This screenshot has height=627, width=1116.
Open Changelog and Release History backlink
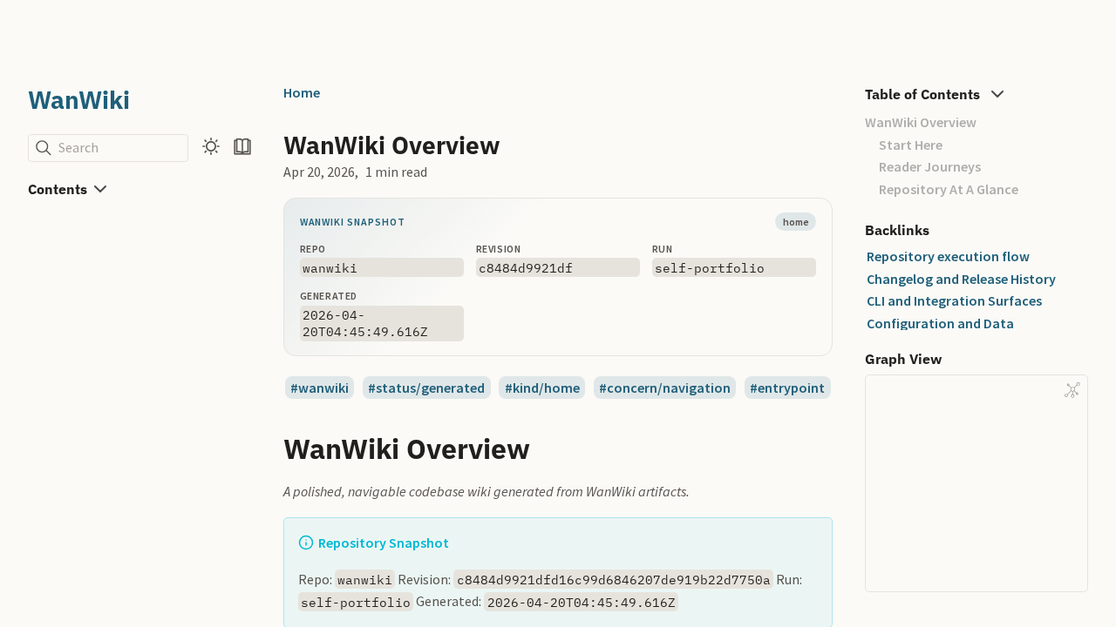click(x=961, y=280)
